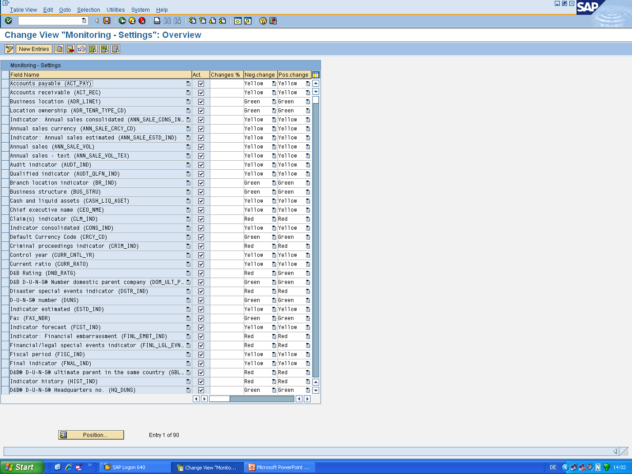Click the yellow Exit up-arrow icon
The image size is (632, 474).
point(132,21)
